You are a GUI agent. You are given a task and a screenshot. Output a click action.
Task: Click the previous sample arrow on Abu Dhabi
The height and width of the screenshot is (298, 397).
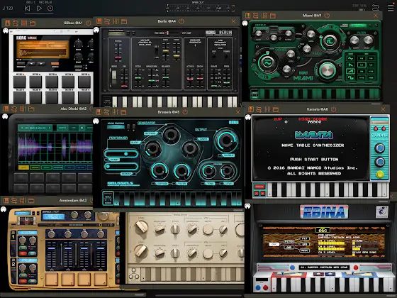tap(22, 128)
